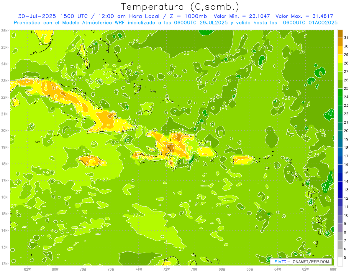
Task: Click the legend scale value "31"
Action: [346, 37]
